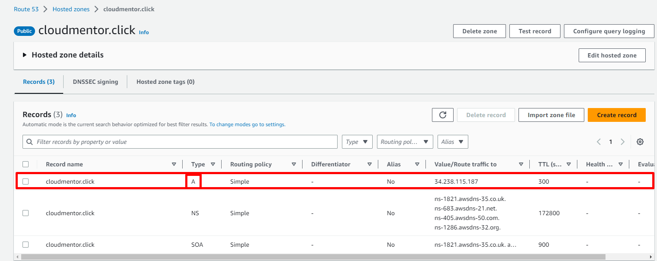This screenshot has height=261, width=657.
Task: Click the horizontal scrollbar under the records table
Action: point(312,257)
